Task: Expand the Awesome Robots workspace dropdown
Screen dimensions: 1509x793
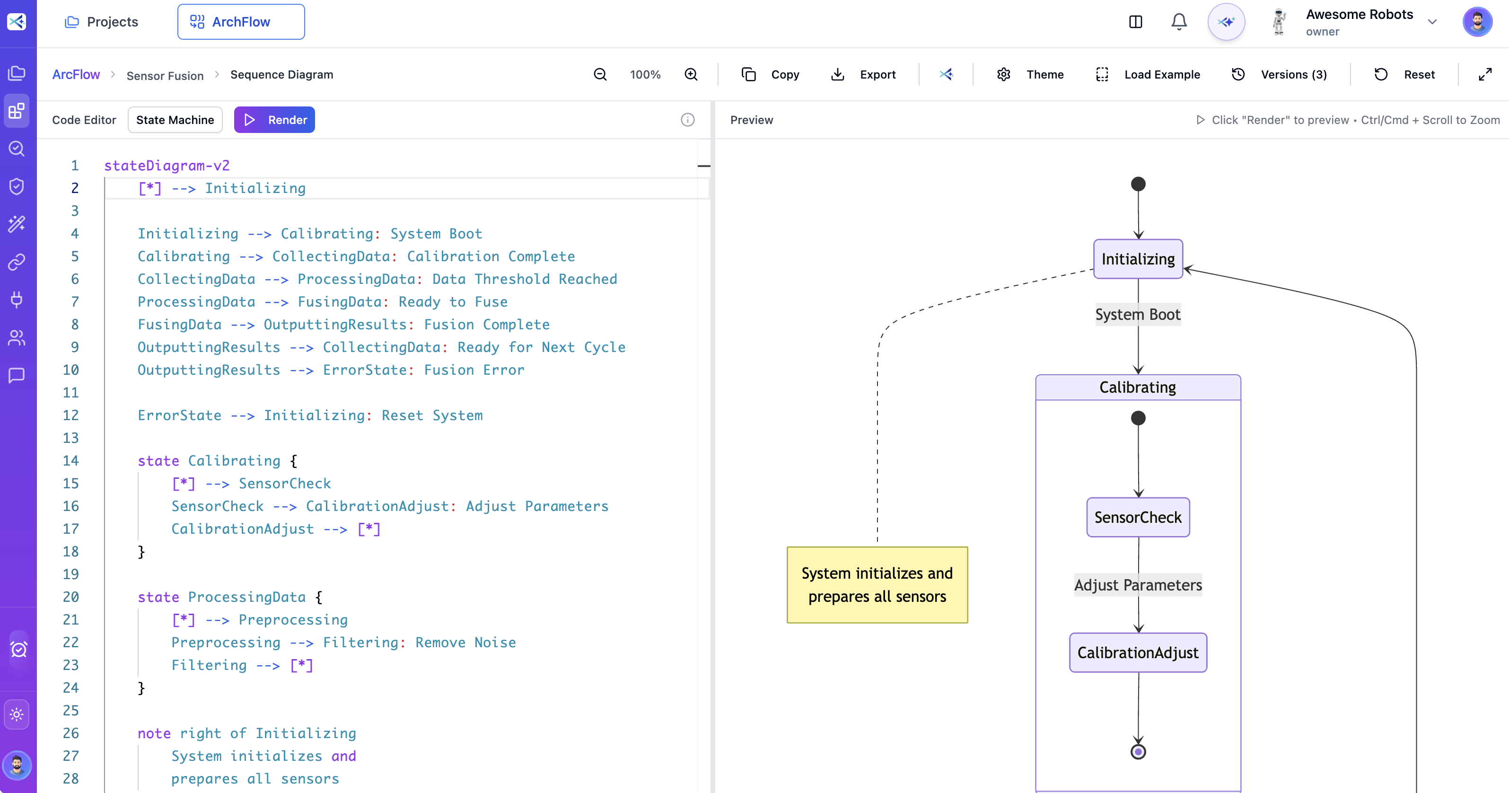Action: [1432, 22]
